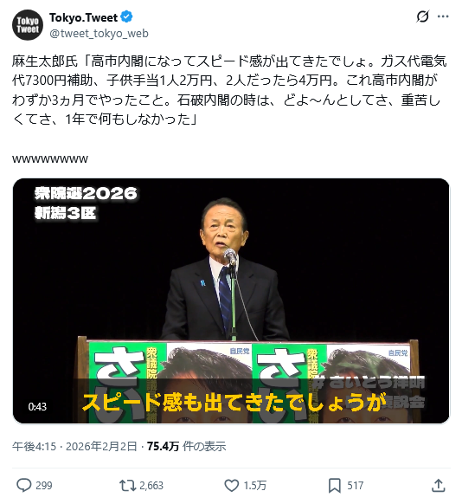Open the three-dot more options menu
462x504 pixels.
coord(443,16)
